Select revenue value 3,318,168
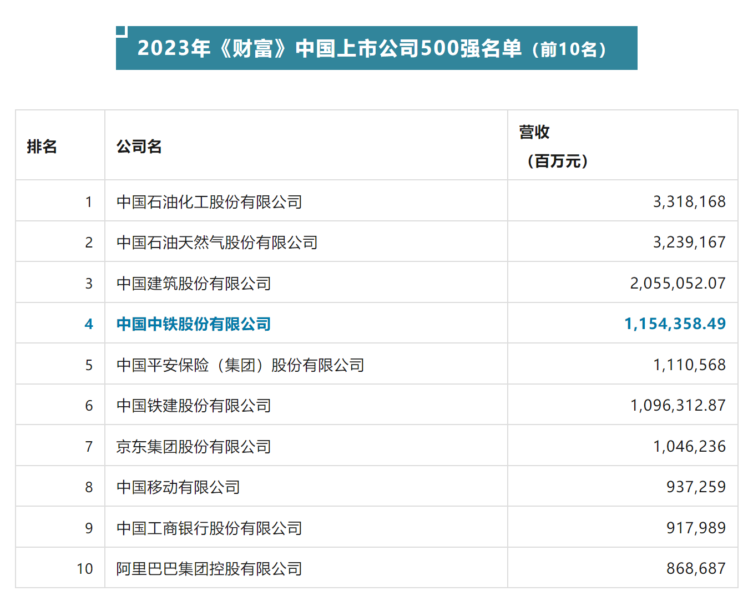The image size is (748, 601). pos(689,202)
